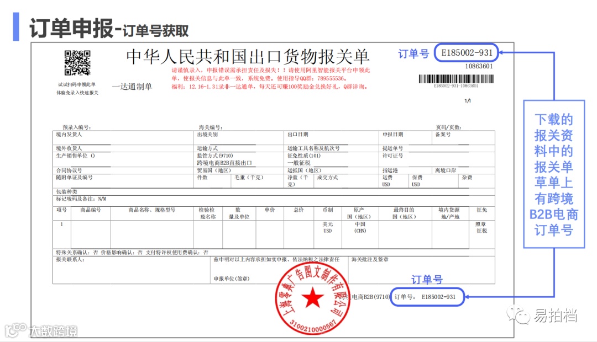Click the barcode under number 10863601
The image size is (597, 342).
[456, 79]
